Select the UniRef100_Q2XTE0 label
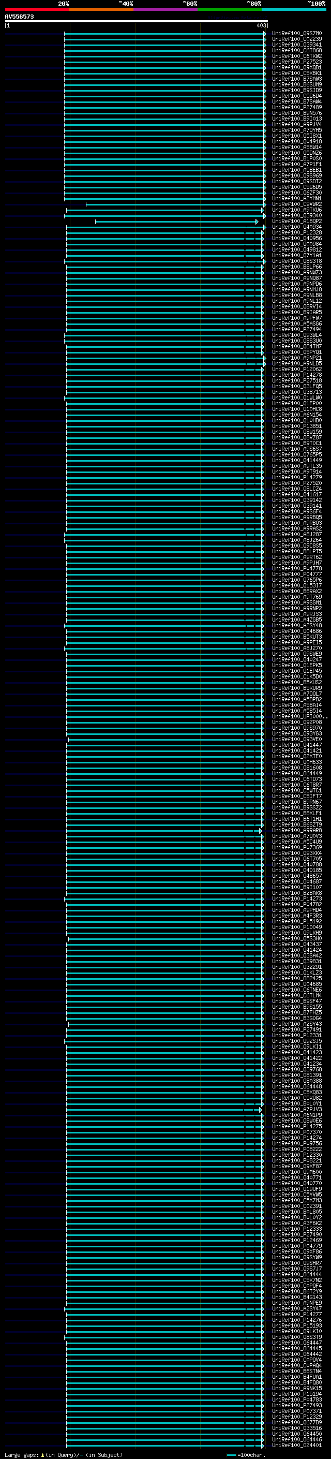 (297, 756)
